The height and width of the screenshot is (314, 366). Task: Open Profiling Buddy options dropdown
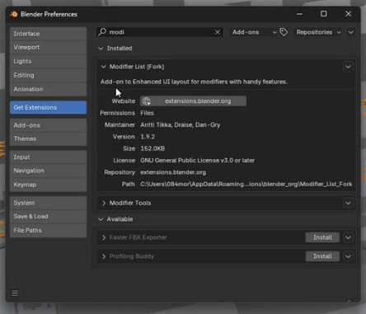pos(348,256)
